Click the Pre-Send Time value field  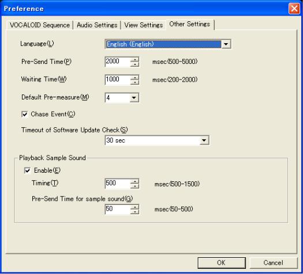118,62
